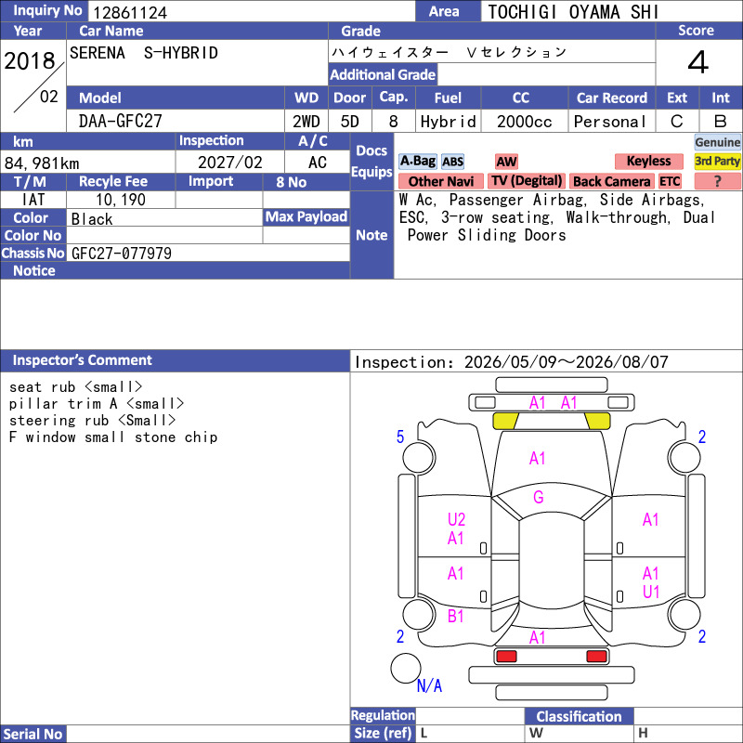Click the question mark badge
Image resolution: width=743 pixels, height=743 pixels.
point(717,181)
